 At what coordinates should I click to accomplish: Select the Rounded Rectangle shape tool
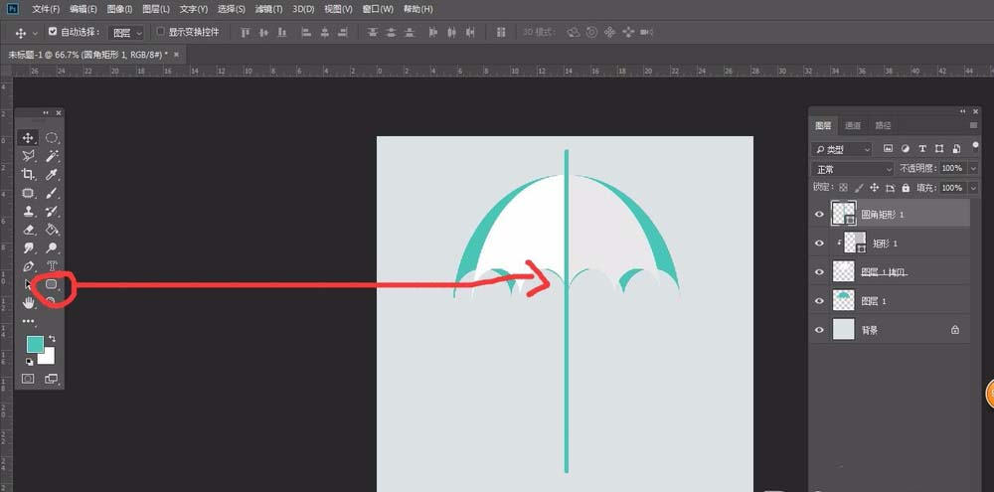pos(52,284)
